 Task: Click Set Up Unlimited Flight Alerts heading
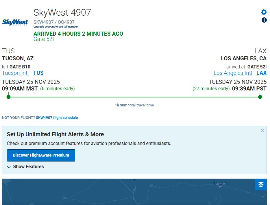(55, 134)
